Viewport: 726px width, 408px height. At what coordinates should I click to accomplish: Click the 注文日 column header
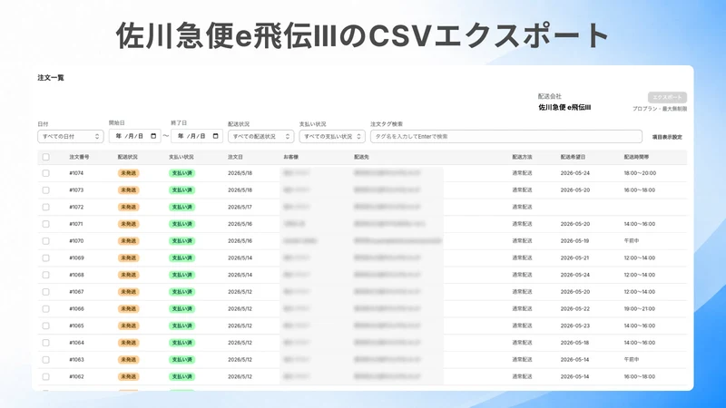click(235, 157)
